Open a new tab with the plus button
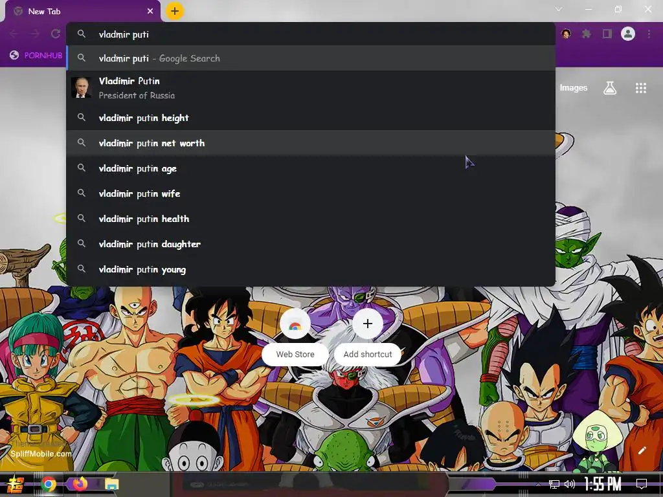The height and width of the screenshot is (497, 663). pos(175,11)
